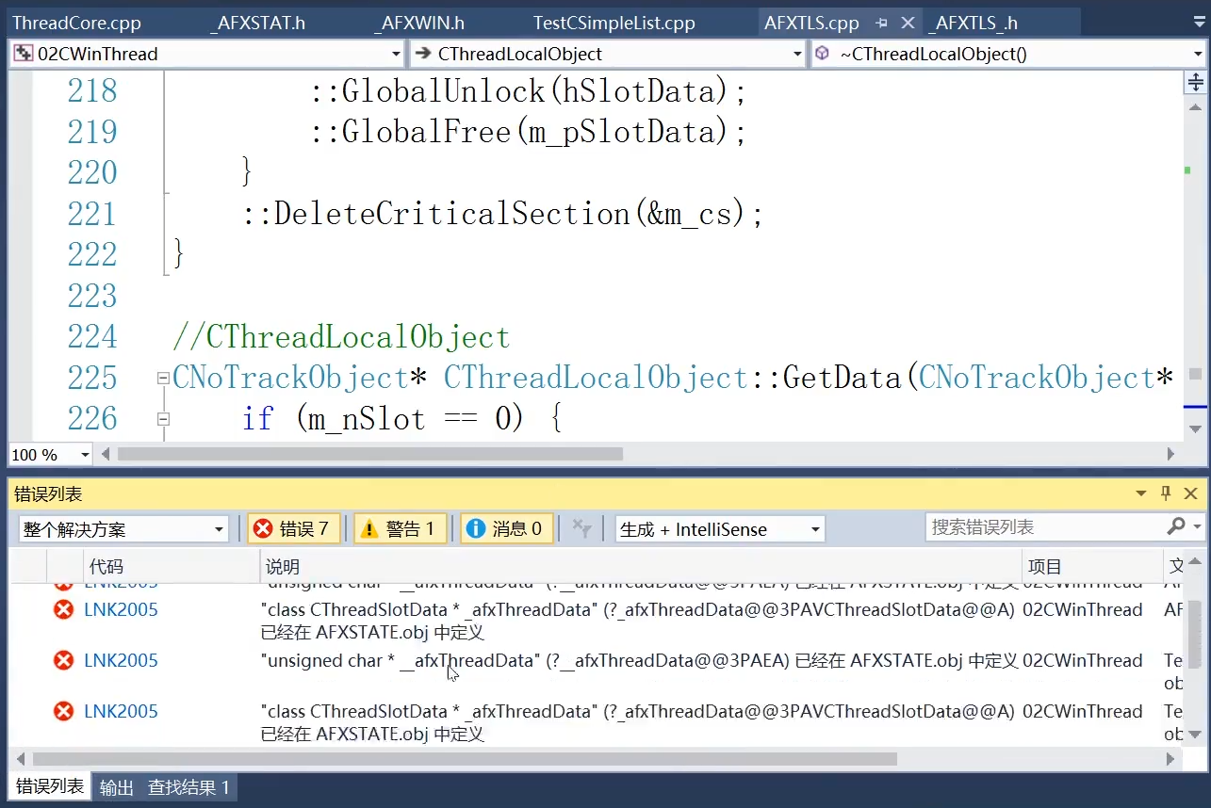Close the AFXTLS.cpp tab
Image resolution: width=1211 pixels, height=808 pixels.
pyautogui.click(x=908, y=23)
